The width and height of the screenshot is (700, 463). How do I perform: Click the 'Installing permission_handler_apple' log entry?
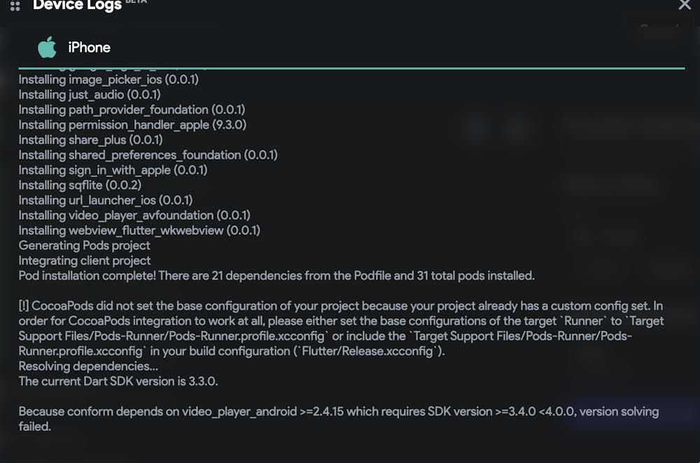click(x=132, y=124)
